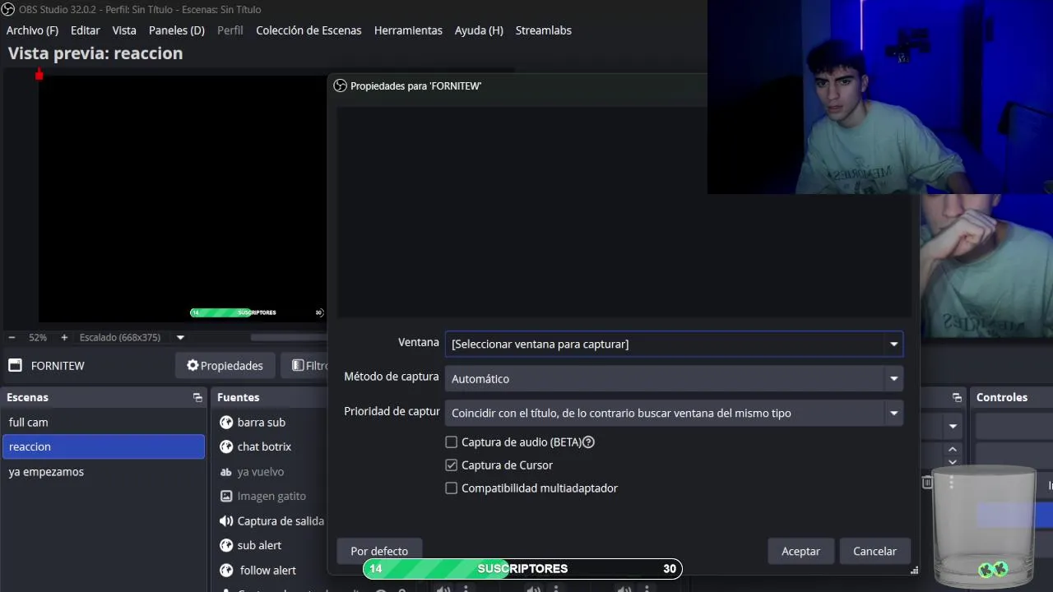Click the text icon of ya vuelvo source
1053x592 pixels.
226,472
